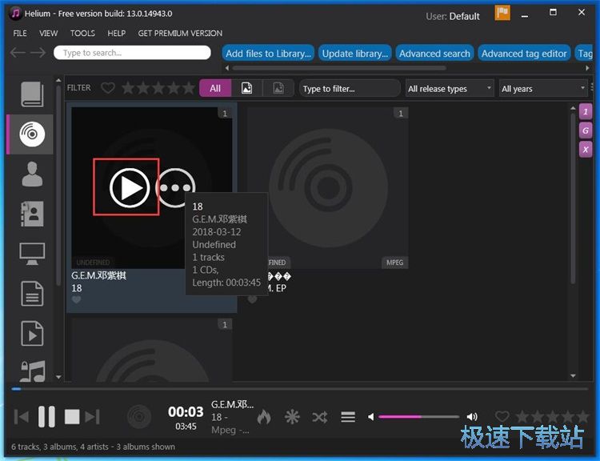
Task: Click the flame icon in player bar
Action: [x=264, y=417]
